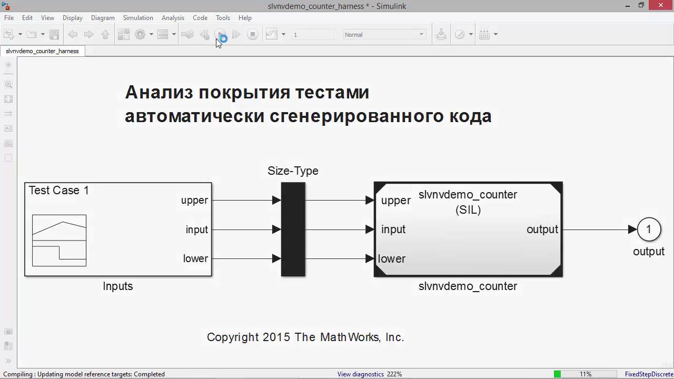Viewport: 674px width, 379px height.
Task: Expand the Model Advisor dropdown arrow
Action: [471, 35]
